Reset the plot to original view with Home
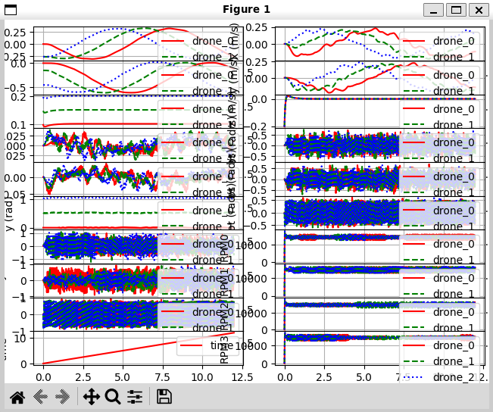 tap(17, 396)
